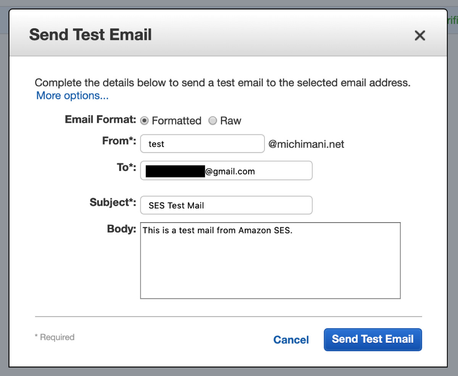Screen dimensions: 458x376
Task: Close the Send Test Email dialog
Action: (420, 35)
